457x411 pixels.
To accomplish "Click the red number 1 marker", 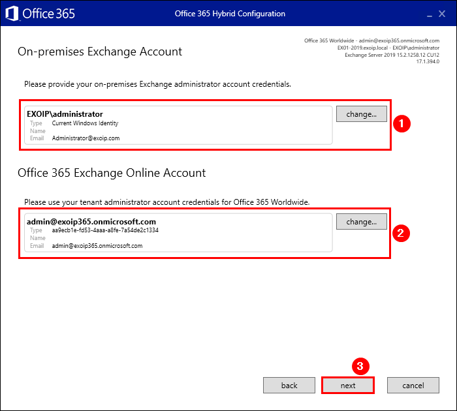I will click(404, 124).
